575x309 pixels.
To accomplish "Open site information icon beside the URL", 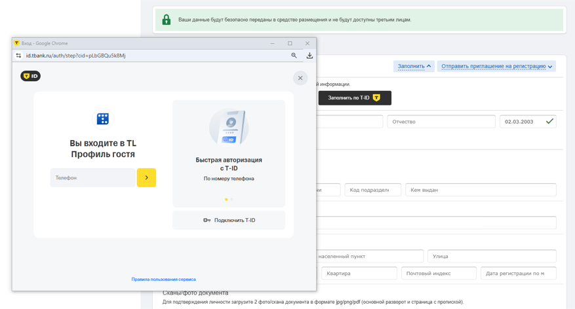I will [x=18, y=56].
